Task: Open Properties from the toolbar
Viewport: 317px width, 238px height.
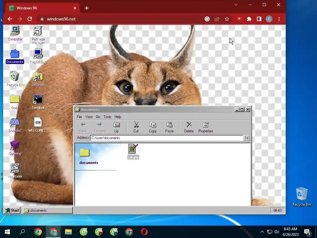Action: coord(206,127)
